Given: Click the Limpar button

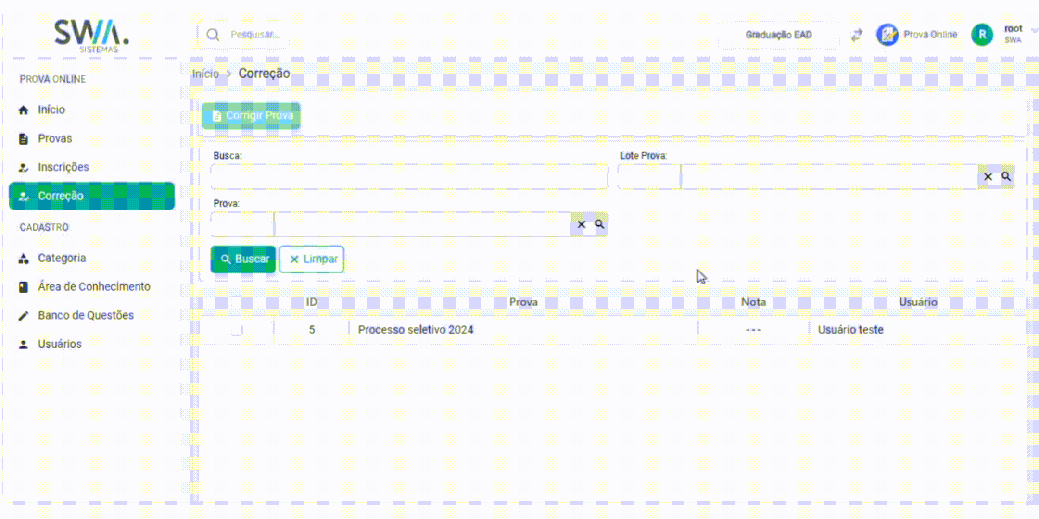Looking at the screenshot, I should click(312, 259).
